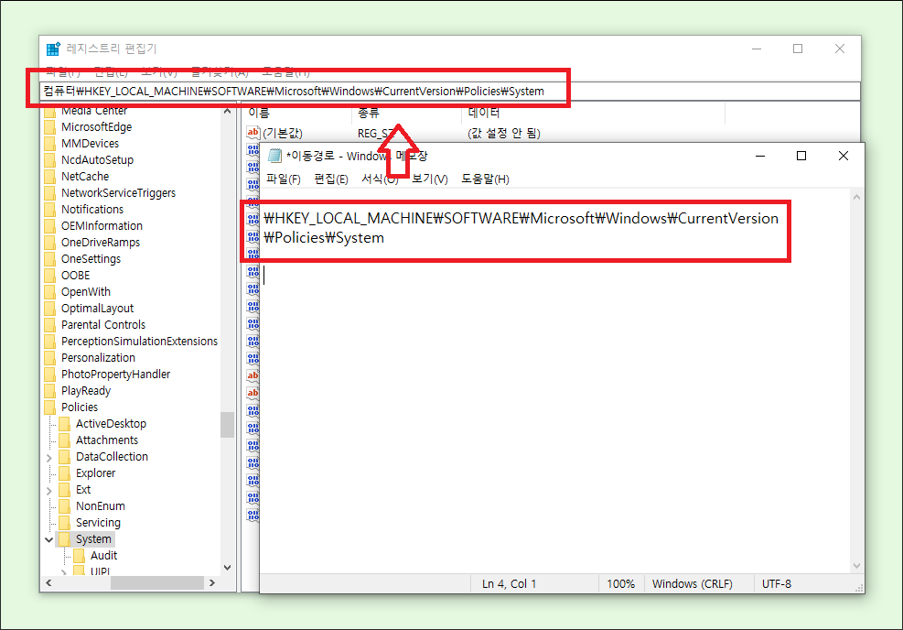Click the NonEnum folder icon

coord(64,506)
